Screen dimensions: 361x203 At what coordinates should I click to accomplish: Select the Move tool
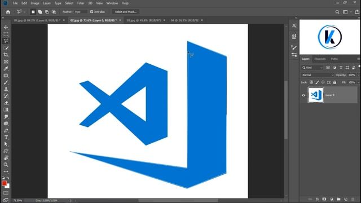(x=6, y=28)
